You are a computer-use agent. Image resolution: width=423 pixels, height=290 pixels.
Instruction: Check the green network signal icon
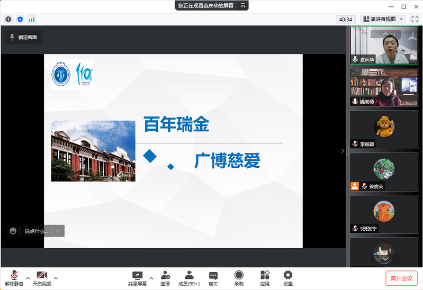click(x=32, y=19)
